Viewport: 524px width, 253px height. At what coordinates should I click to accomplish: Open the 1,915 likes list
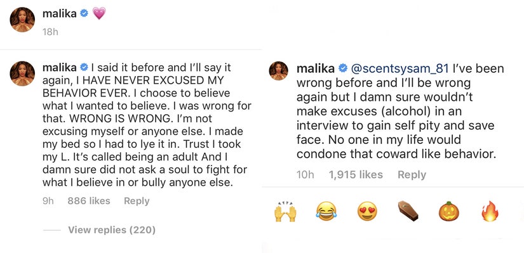click(x=356, y=174)
